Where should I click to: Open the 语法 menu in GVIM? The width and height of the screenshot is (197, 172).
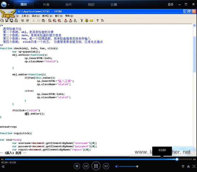pyautogui.click(x=35, y=16)
